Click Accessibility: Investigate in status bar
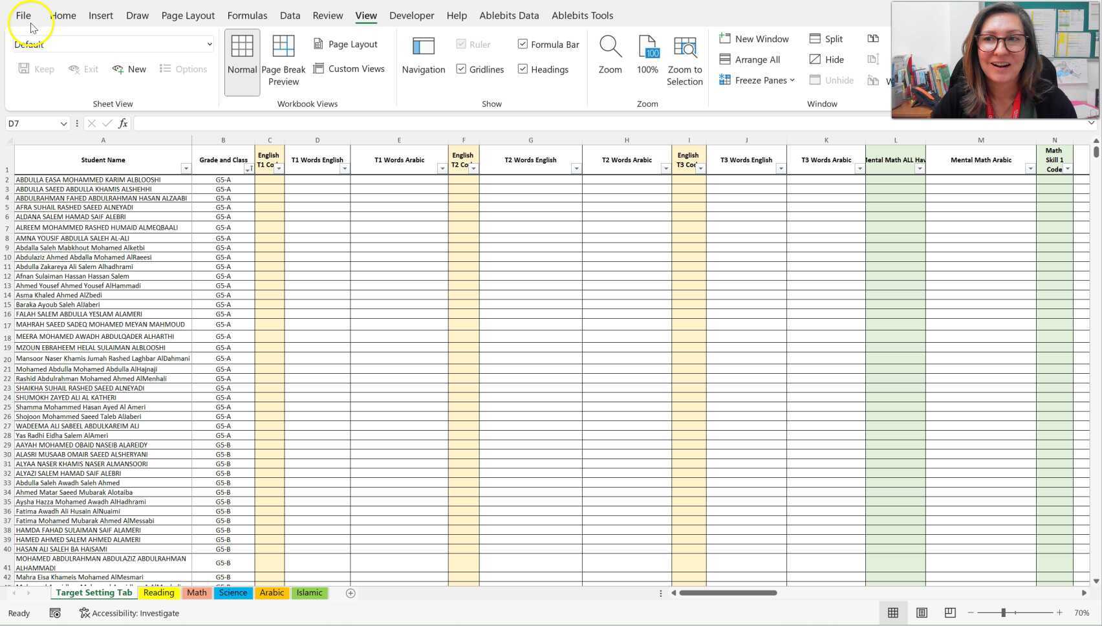 [129, 613]
